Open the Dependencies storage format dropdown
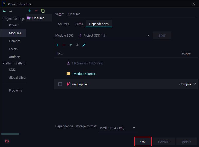This screenshot has width=199, height=147. (x=118, y=128)
